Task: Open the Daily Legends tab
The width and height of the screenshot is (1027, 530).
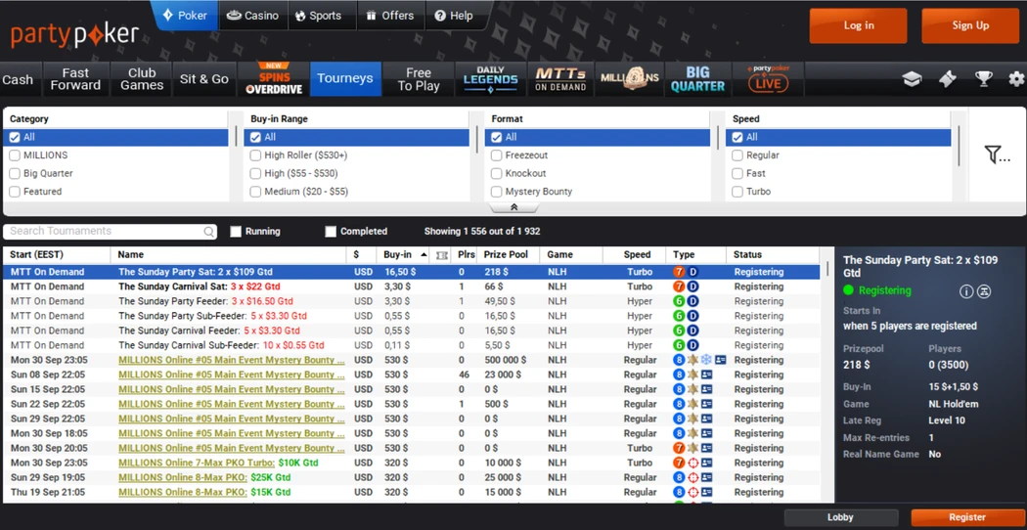Action: tap(491, 79)
